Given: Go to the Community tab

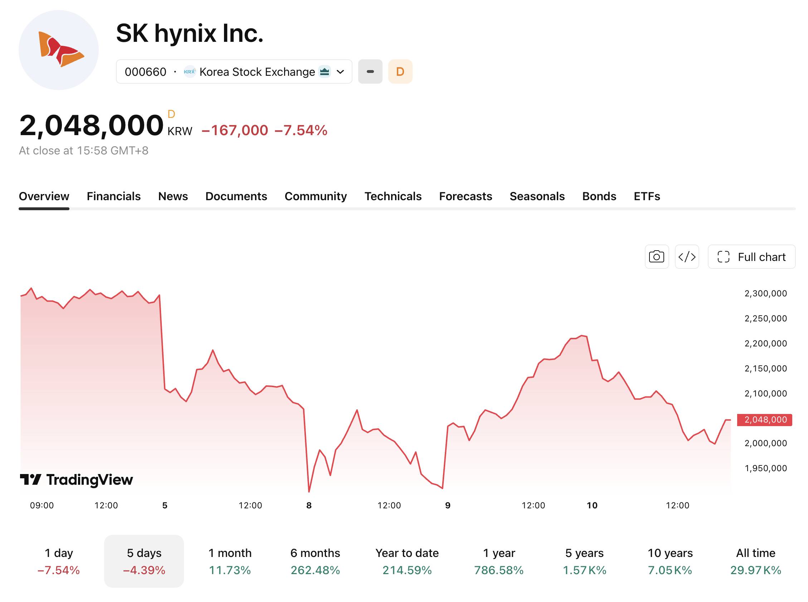Looking at the screenshot, I should tap(316, 196).
